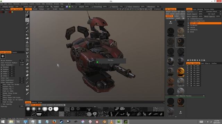The width and height of the screenshot is (222, 124).
Task: Toggle Skip Eraser checkbox
Action: pos(1,95)
